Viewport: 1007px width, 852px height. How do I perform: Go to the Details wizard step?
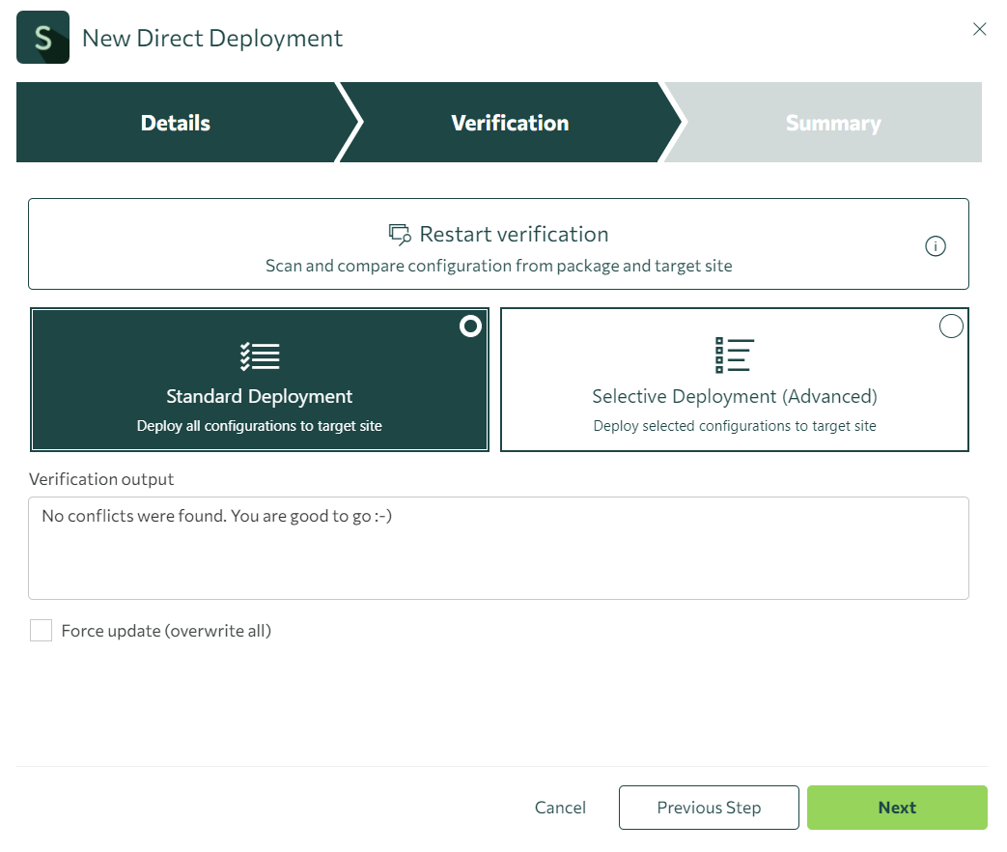[176, 123]
